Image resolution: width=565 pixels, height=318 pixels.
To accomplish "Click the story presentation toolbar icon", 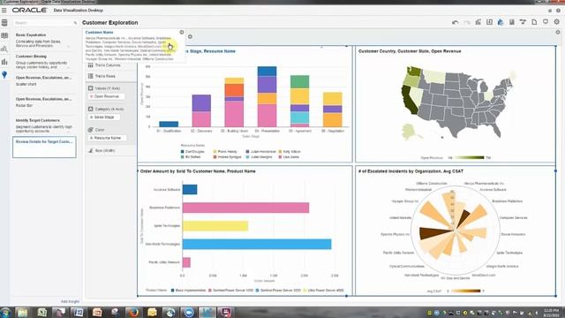I will pyautogui.click(x=546, y=22).
